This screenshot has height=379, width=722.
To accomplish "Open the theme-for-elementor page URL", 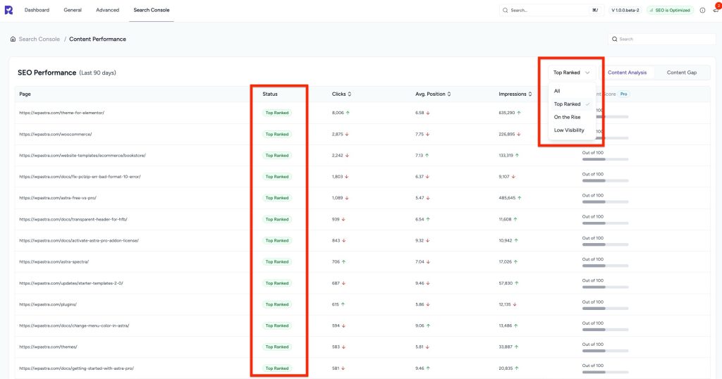I will click(x=62, y=113).
